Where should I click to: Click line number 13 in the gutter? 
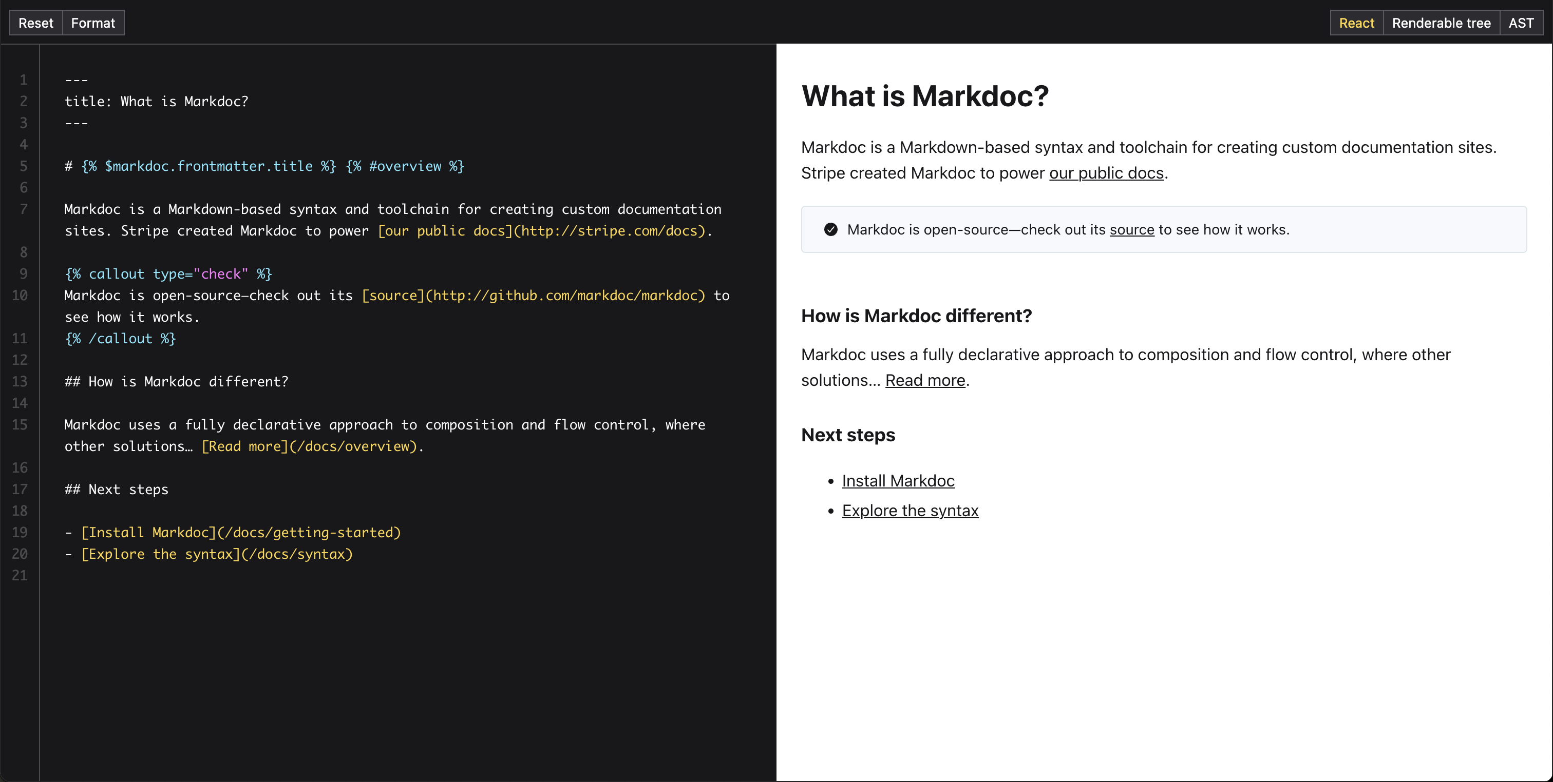click(x=20, y=382)
